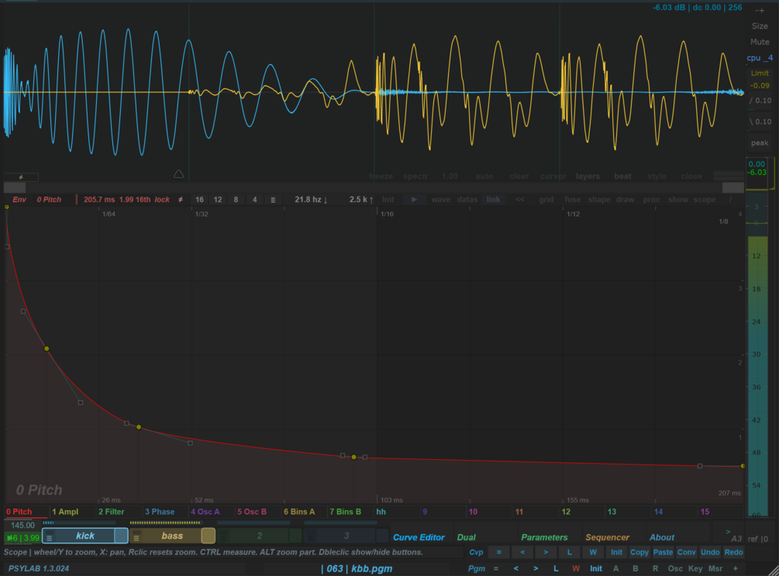The image size is (779, 576).
Task: Click the Copy button
Action: tap(639, 552)
